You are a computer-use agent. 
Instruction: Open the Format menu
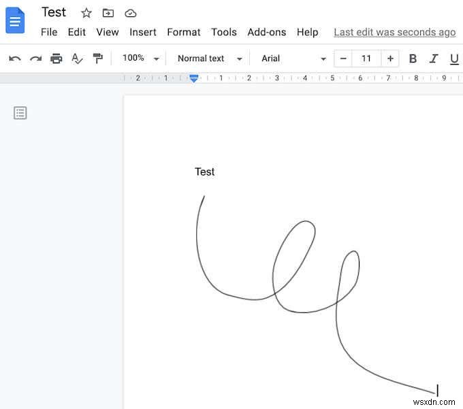pyautogui.click(x=184, y=32)
